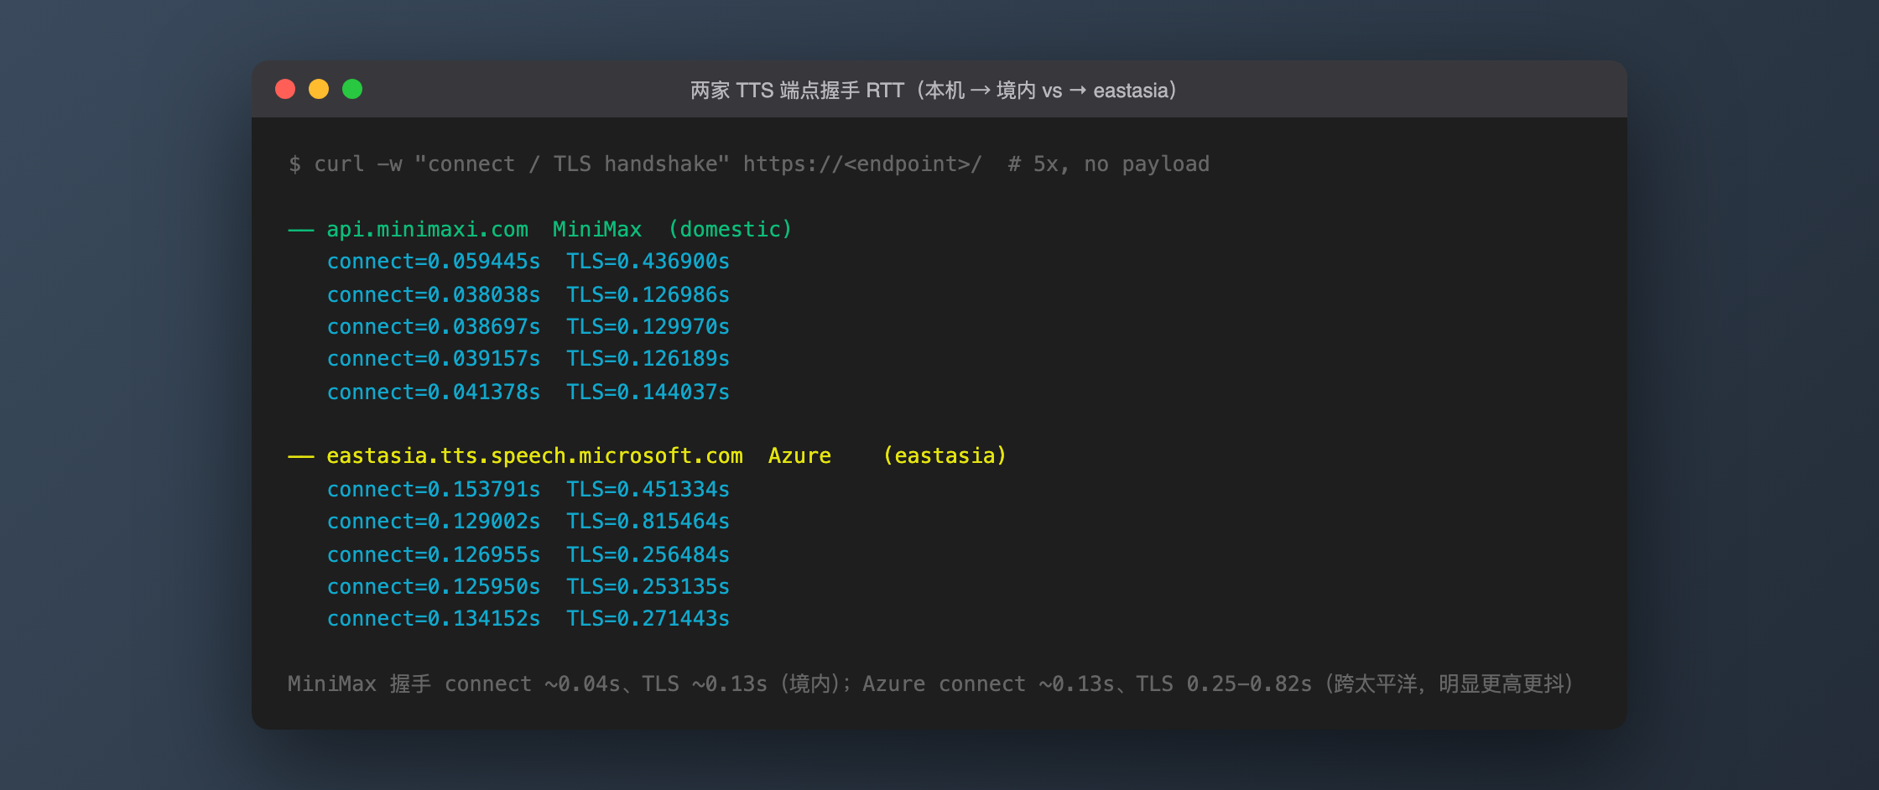Click the line with connect=0.041378s
The image size is (1879, 790).
coord(528,392)
